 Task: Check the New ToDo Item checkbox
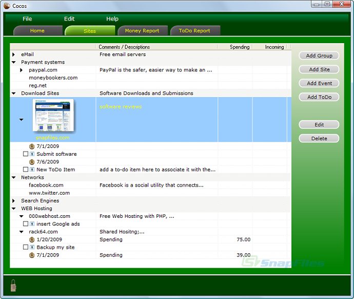(x=26, y=170)
